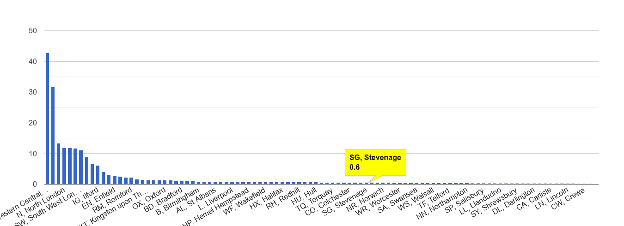Viewport: 624px width, 226px height.
Task: Click the y-axis label 0
Action: pyautogui.click(x=35, y=184)
